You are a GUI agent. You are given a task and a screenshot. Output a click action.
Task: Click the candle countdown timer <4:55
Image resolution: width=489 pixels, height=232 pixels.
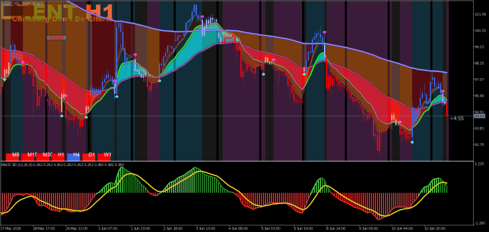click(x=457, y=118)
